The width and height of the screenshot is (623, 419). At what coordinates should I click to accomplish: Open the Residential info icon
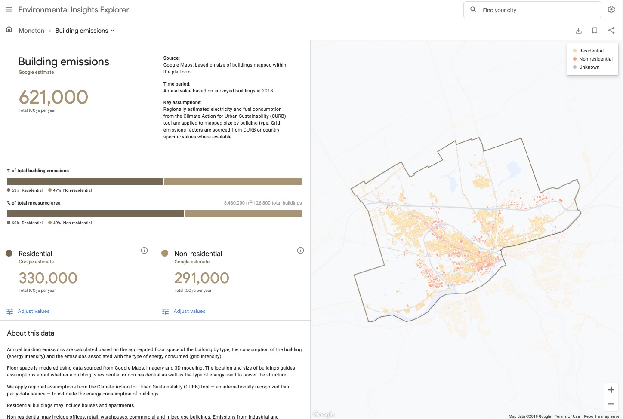click(x=145, y=251)
